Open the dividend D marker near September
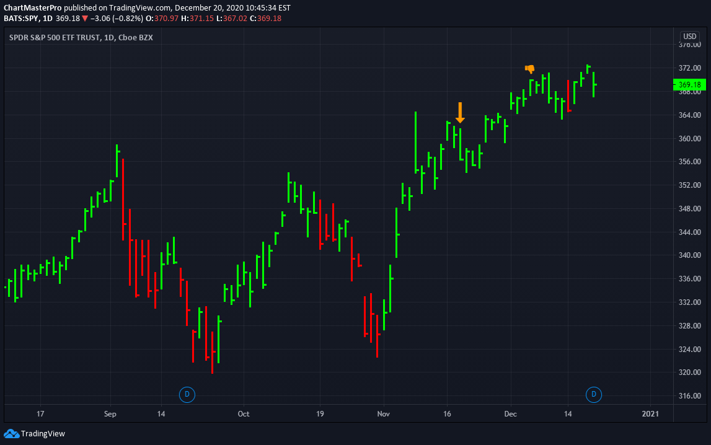The height and width of the screenshot is (445, 711). [187, 395]
